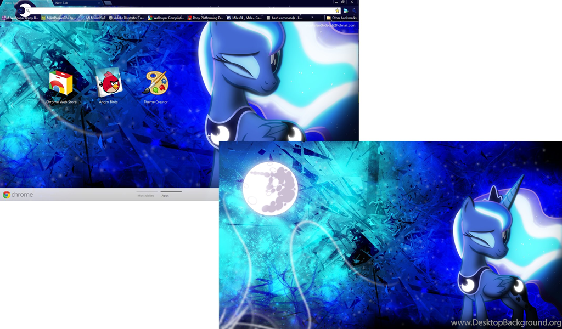Open the 'Adobe Illustrator Tu...' bookmark
The height and width of the screenshot is (329, 562).
126,18
